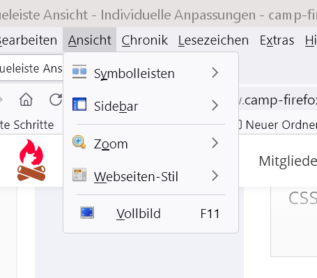Go to homepage via Home icon
This screenshot has height=278, width=317.
click(26, 100)
